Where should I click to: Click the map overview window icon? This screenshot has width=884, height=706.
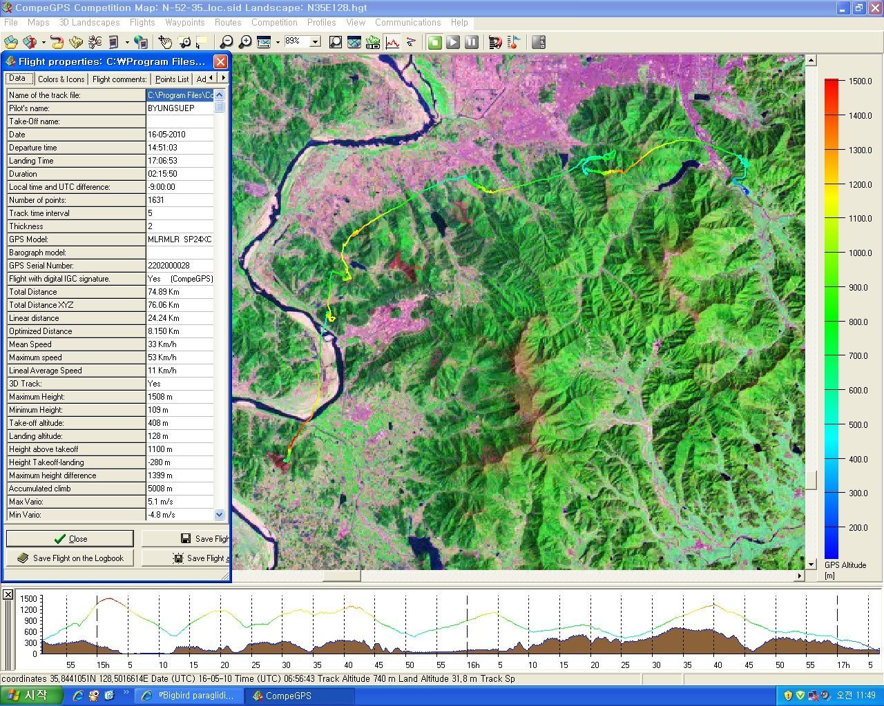pos(354,42)
